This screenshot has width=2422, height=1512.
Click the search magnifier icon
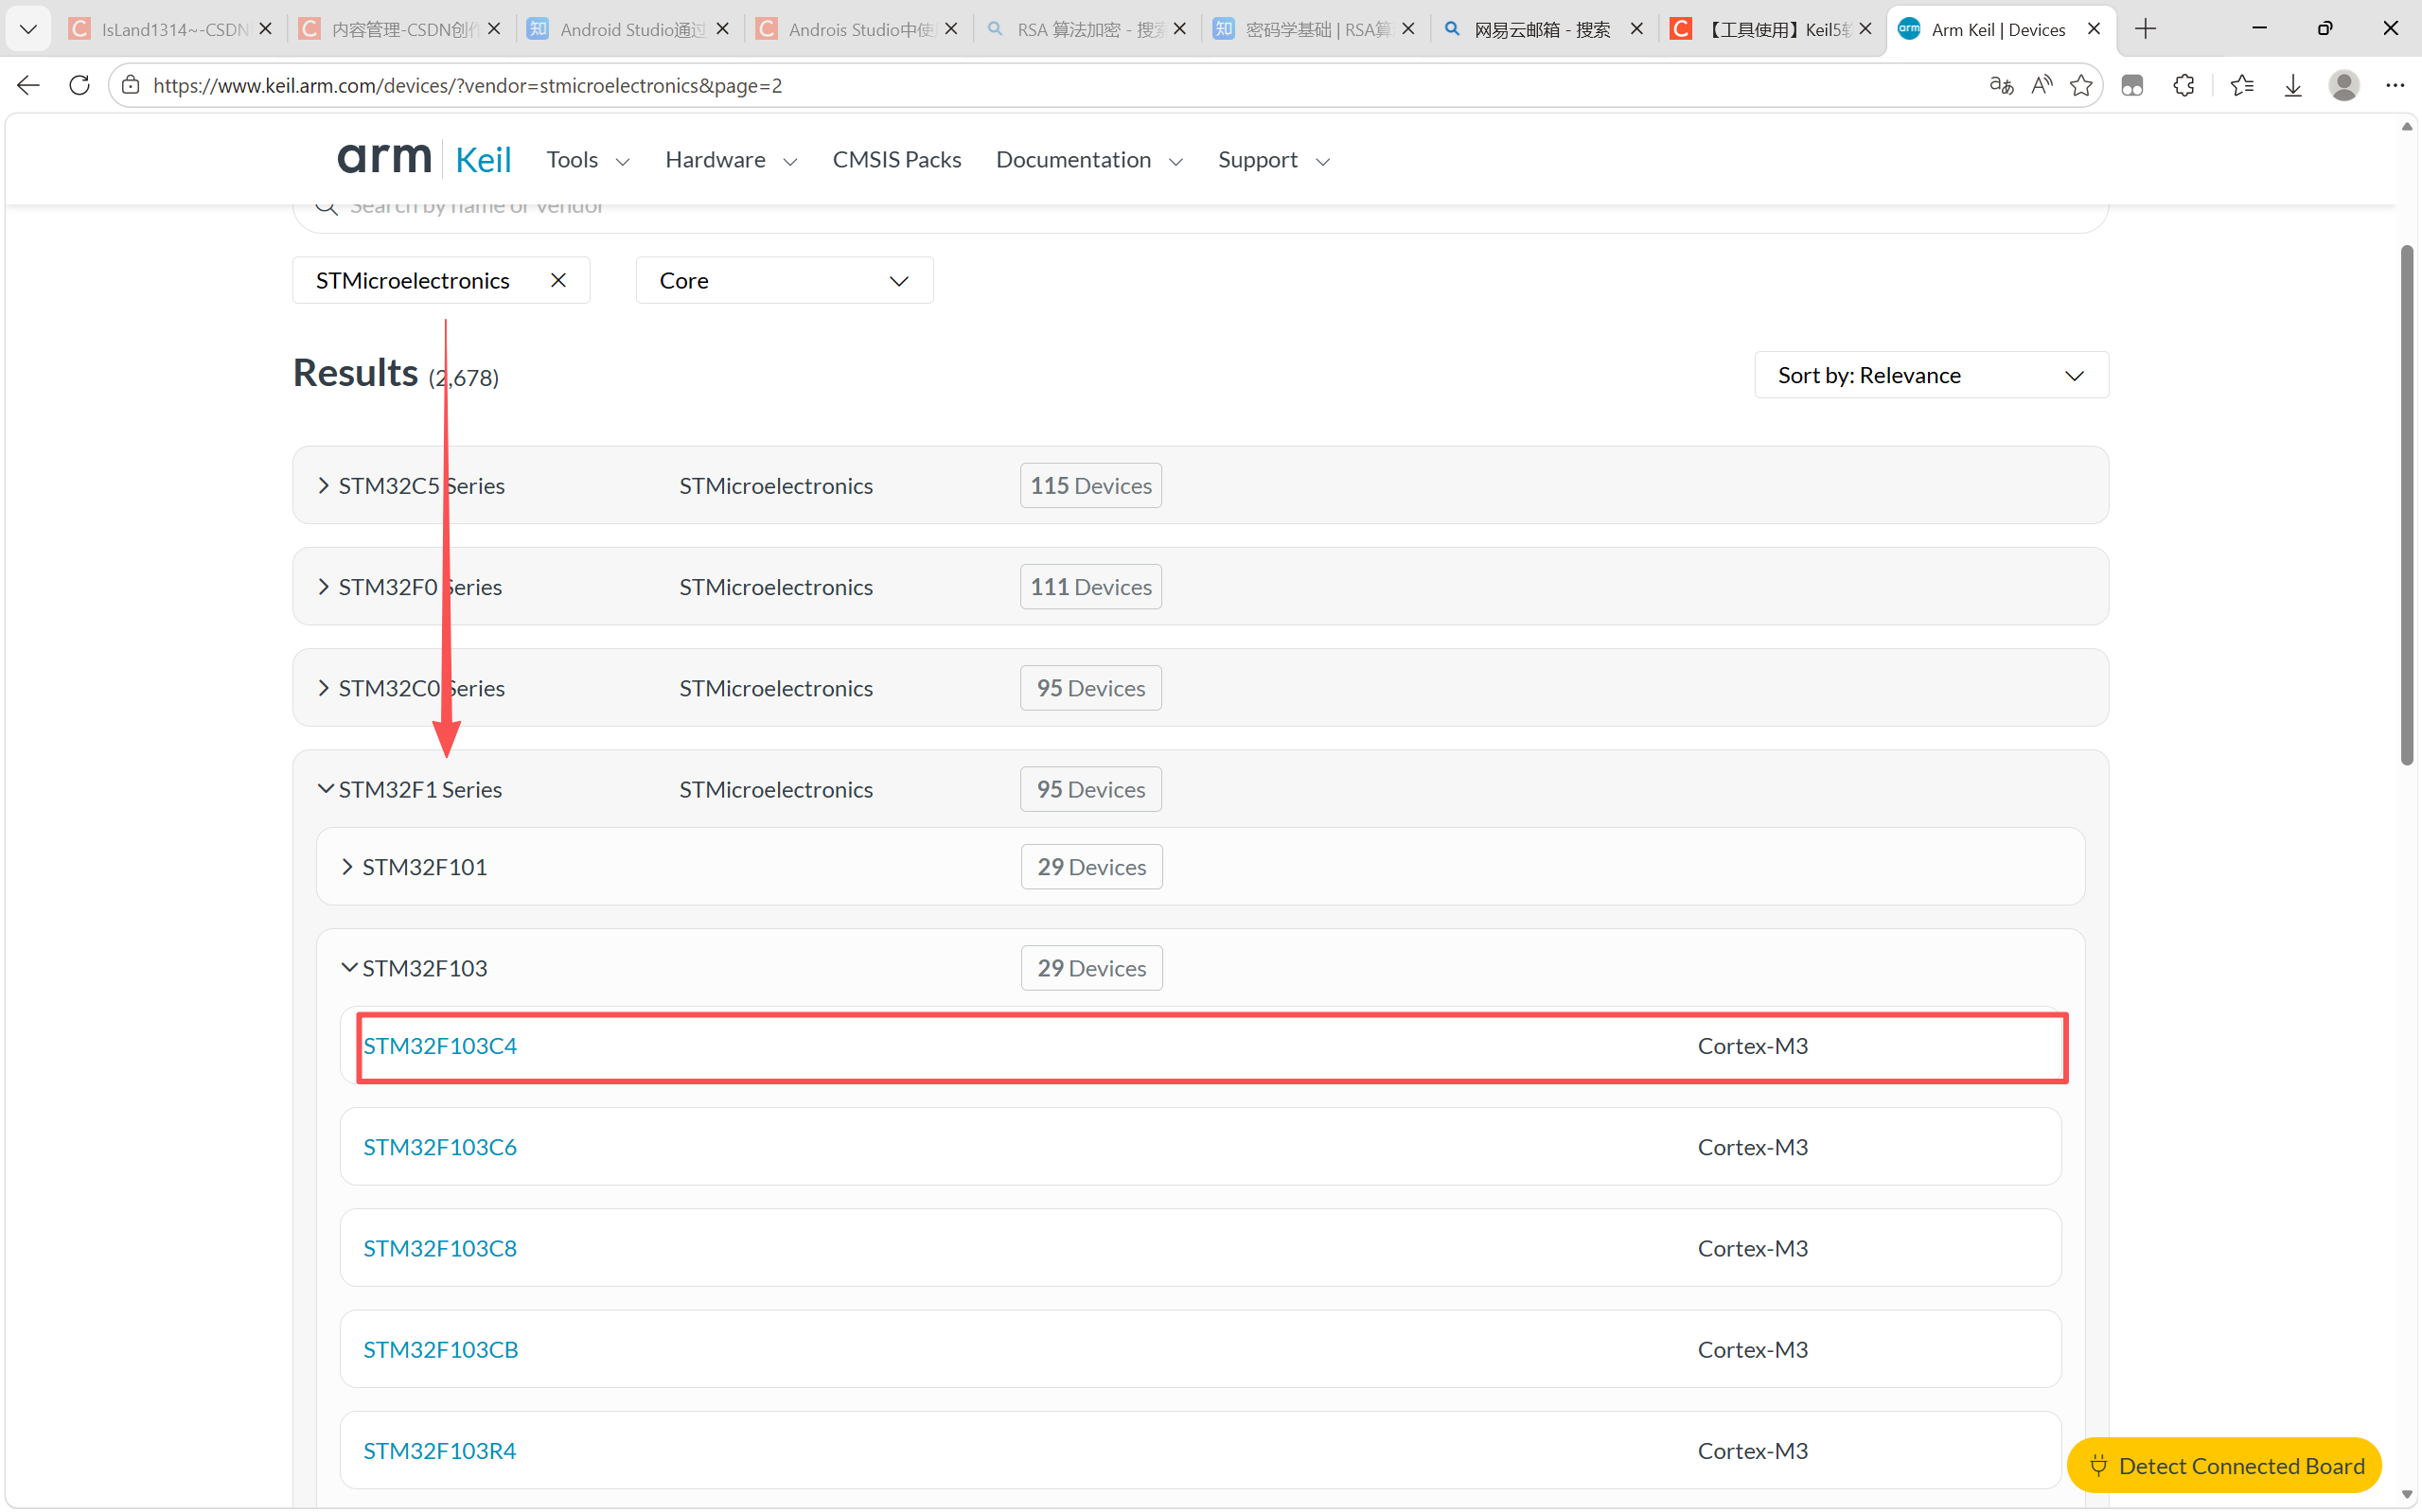click(326, 206)
